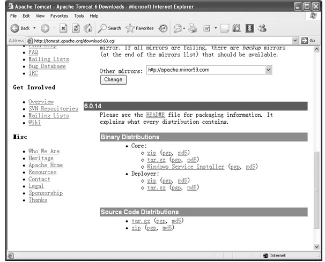Expand the Address bar dropdown
The height and width of the screenshot is (262, 325).
point(295,41)
